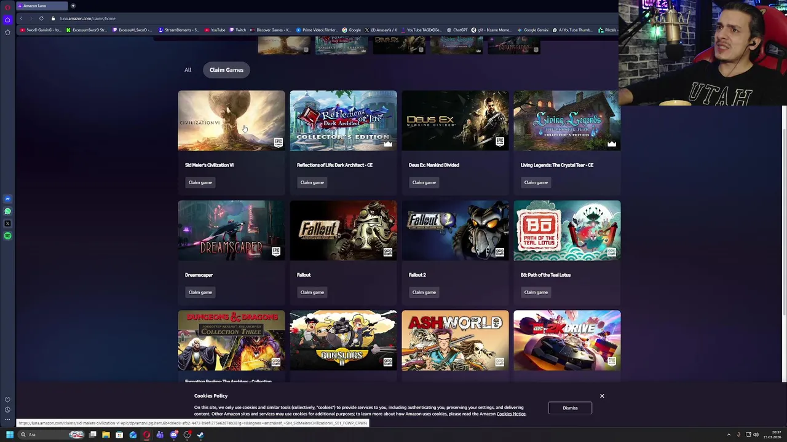Open the Twitch bookmark
Image resolution: width=787 pixels, height=442 pixels.
pyautogui.click(x=237, y=30)
